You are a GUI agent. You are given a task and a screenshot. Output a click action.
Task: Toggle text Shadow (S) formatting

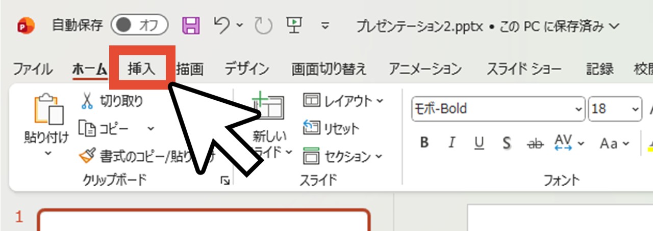point(506,143)
